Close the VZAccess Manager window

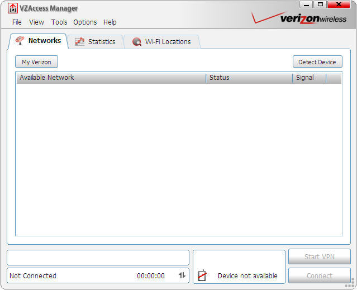[339, 4]
